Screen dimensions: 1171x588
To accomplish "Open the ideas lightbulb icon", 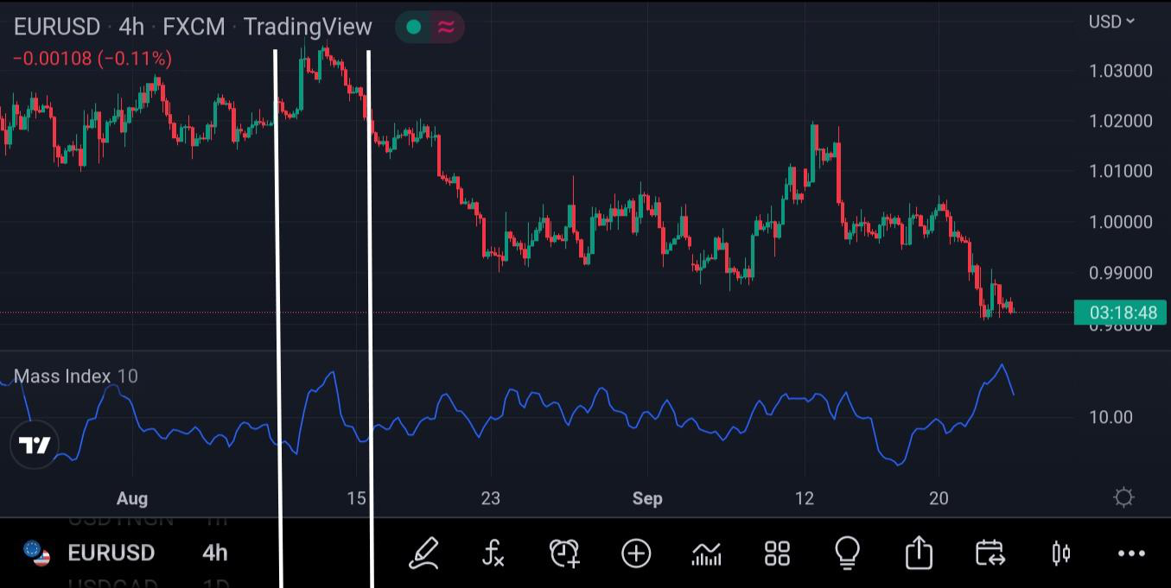I will coord(848,553).
